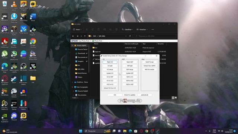Collapse the Este Computador tree node
238x134 pixels.
73,87
